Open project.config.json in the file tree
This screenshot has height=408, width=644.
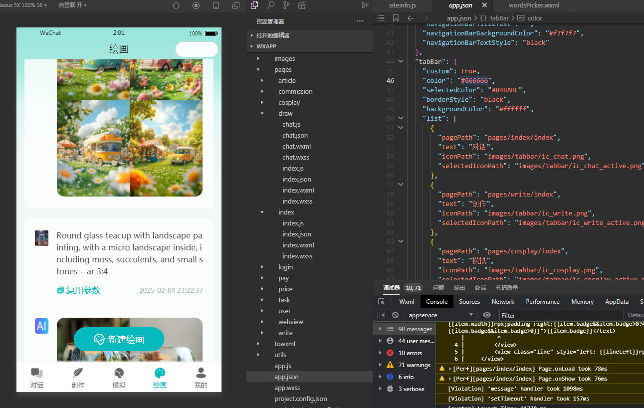(301, 399)
